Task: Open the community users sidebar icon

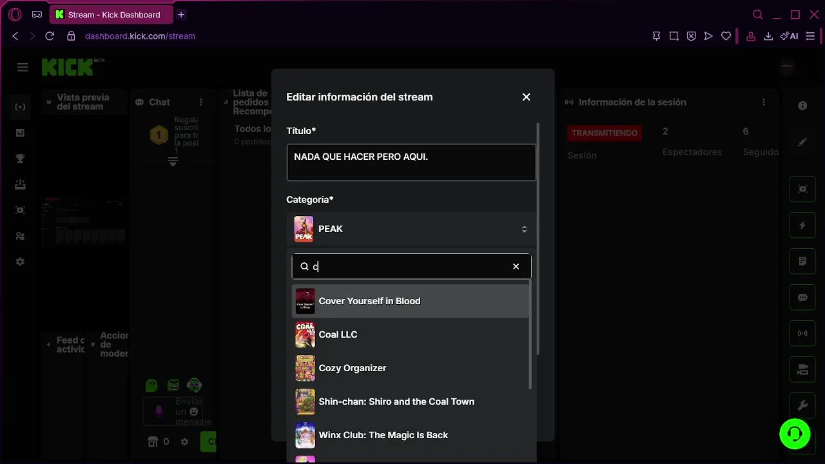Action: pyautogui.click(x=20, y=236)
